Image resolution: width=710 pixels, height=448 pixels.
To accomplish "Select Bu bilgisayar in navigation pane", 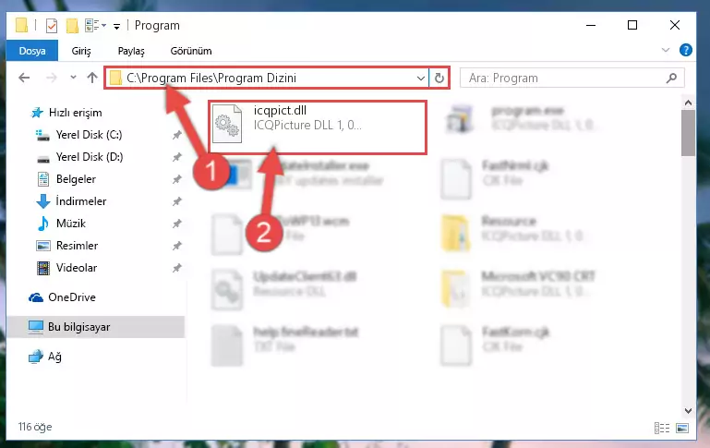I will 95,327.
